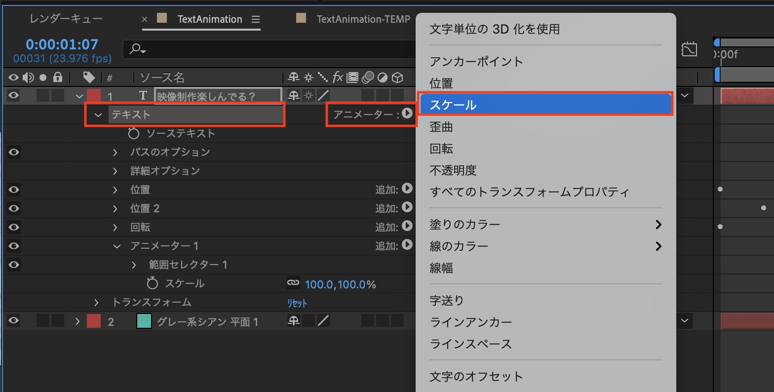Click the motion blur column header icon
This screenshot has height=392, width=774.
[368, 78]
